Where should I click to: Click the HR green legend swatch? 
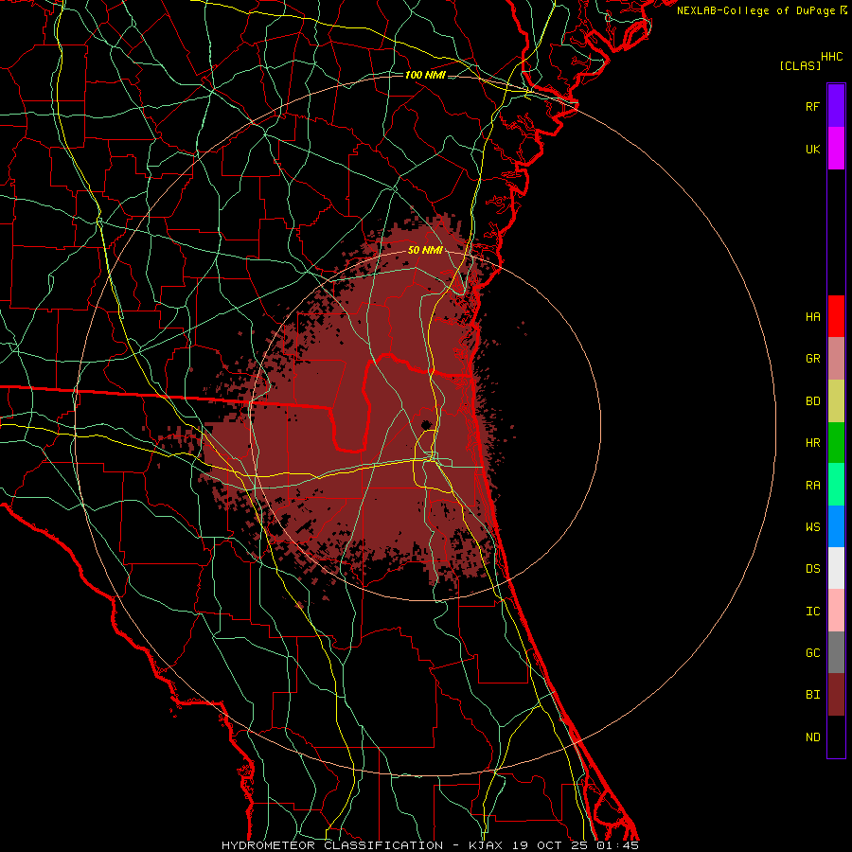click(x=836, y=442)
